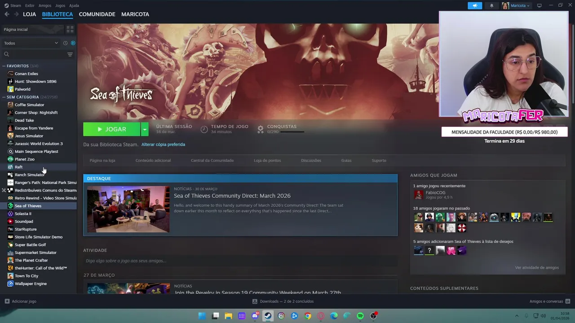Image resolution: width=575 pixels, height=323 pixels.
Task: Click the Tempo de jogo clock icon
Action: [x=204, y=129]
